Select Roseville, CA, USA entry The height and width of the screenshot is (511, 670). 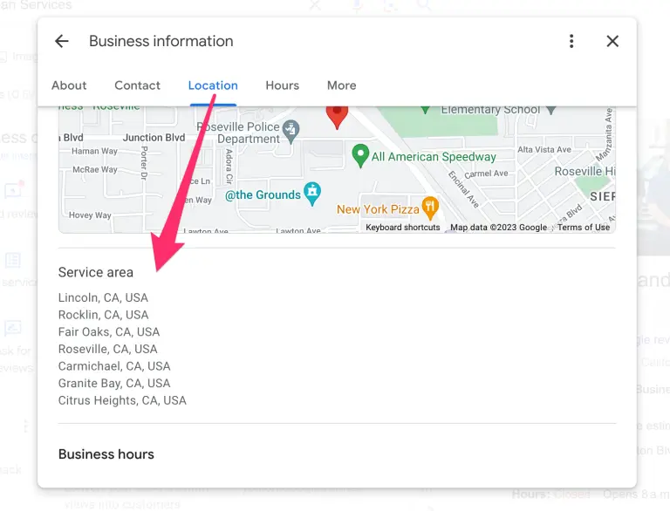pyautogui.click(x=107, y=349)
